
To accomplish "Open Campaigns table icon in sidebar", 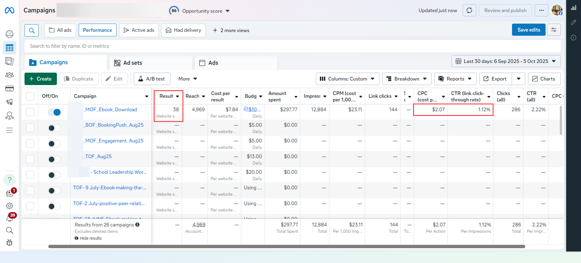I will pos(10,48).
